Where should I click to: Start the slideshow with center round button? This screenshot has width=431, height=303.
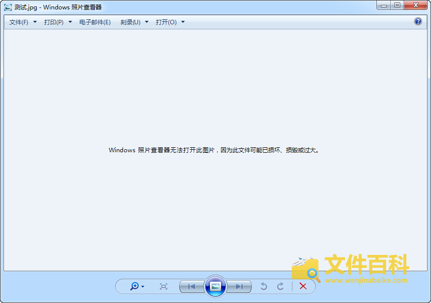[x=215, y=286]
